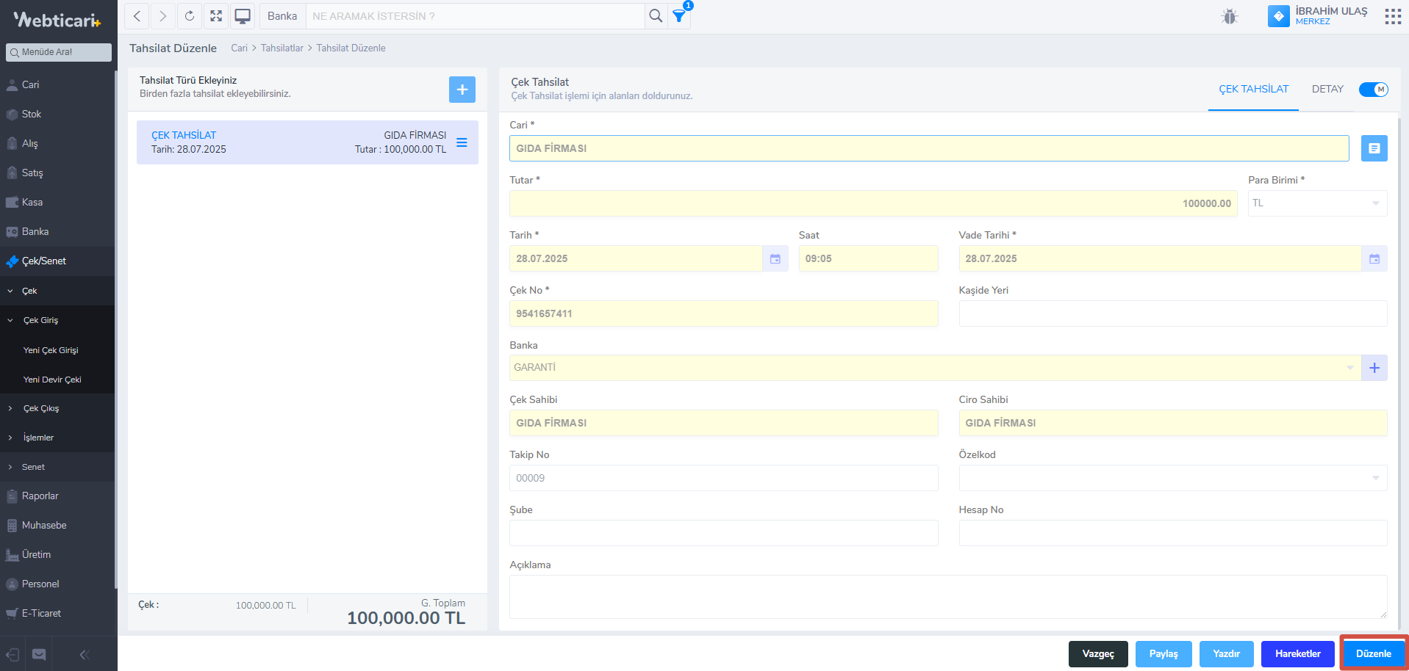Open Yeni Çek Girişi menu item
The image size is (1409, 671).
pos(51,350)
